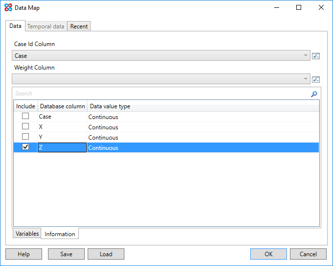Click the Save button

click(66, 254)
